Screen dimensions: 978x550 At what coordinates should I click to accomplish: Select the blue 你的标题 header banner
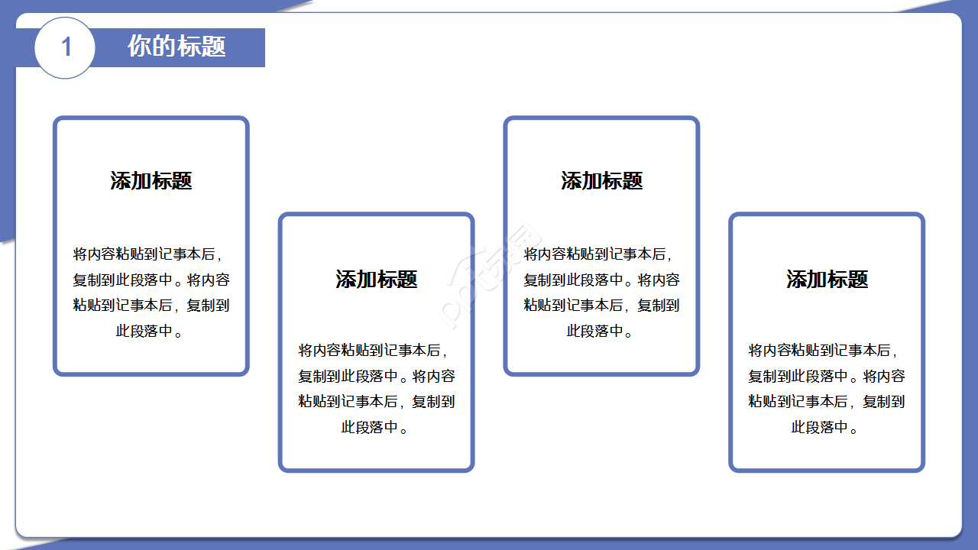tap(176, 47)
